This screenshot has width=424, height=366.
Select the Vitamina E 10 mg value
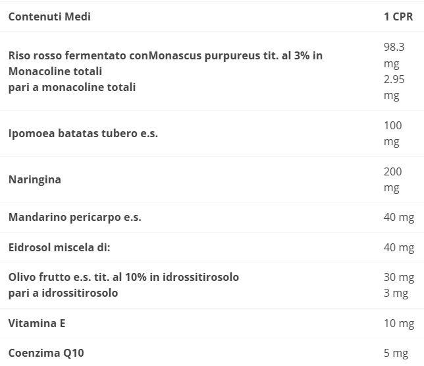pyautogui.click(x=399, y=324)
